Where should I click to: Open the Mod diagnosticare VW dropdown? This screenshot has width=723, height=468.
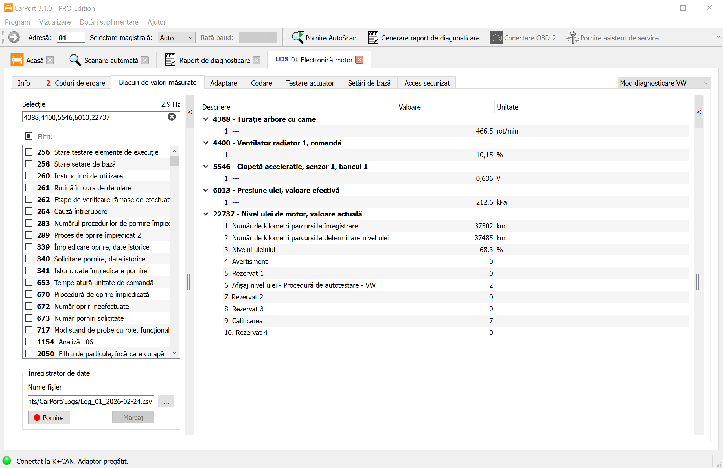coord(664,83)
